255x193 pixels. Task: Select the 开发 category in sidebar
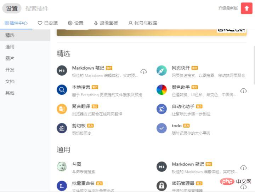25,70
